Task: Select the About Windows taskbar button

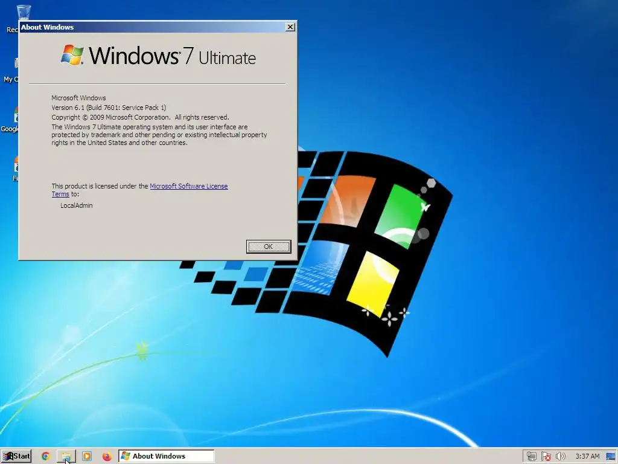Action: [x=167, y=456]
